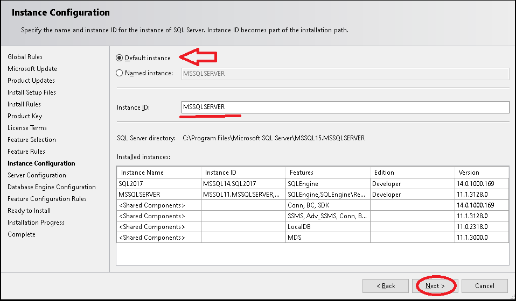Click the Conn, BC, SDK features cell

pos(328,205)
